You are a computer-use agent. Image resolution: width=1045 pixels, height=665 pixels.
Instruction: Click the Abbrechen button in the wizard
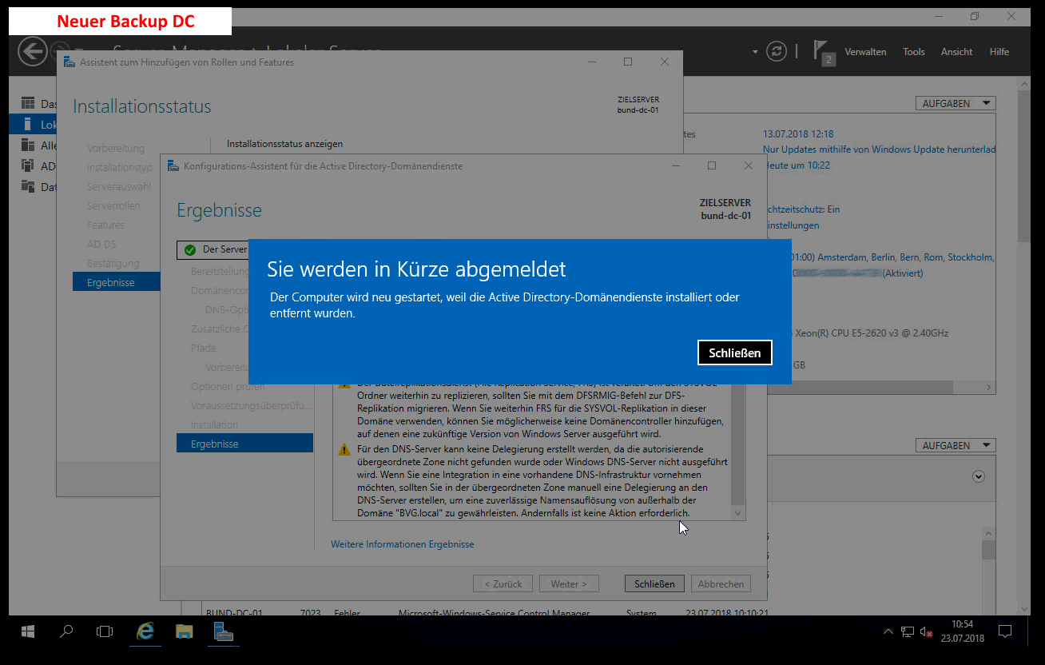pyautogui.click(x=721, y=583)
